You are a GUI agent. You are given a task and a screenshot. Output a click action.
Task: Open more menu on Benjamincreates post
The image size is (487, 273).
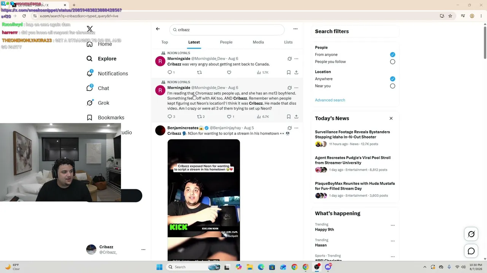pos(296,128)
